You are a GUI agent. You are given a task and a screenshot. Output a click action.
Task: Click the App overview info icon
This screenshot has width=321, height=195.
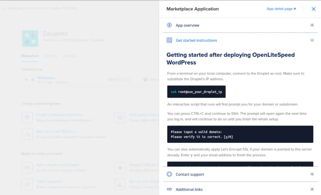(x=170, y=25)
